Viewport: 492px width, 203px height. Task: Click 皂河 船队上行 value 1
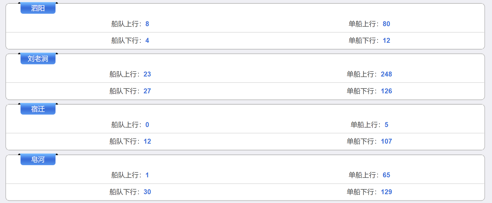click(x=147, y=175)
